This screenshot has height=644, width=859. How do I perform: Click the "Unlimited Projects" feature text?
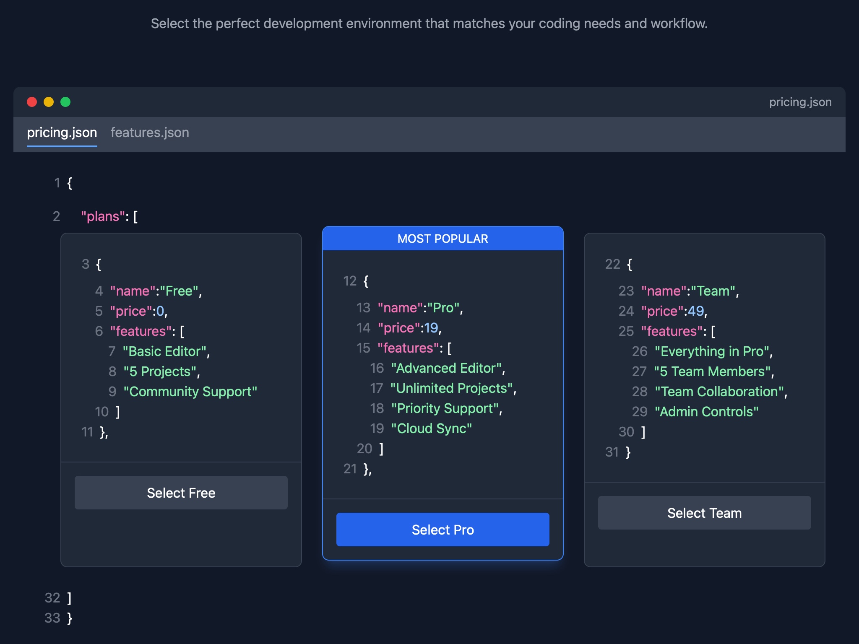(452, 388)
